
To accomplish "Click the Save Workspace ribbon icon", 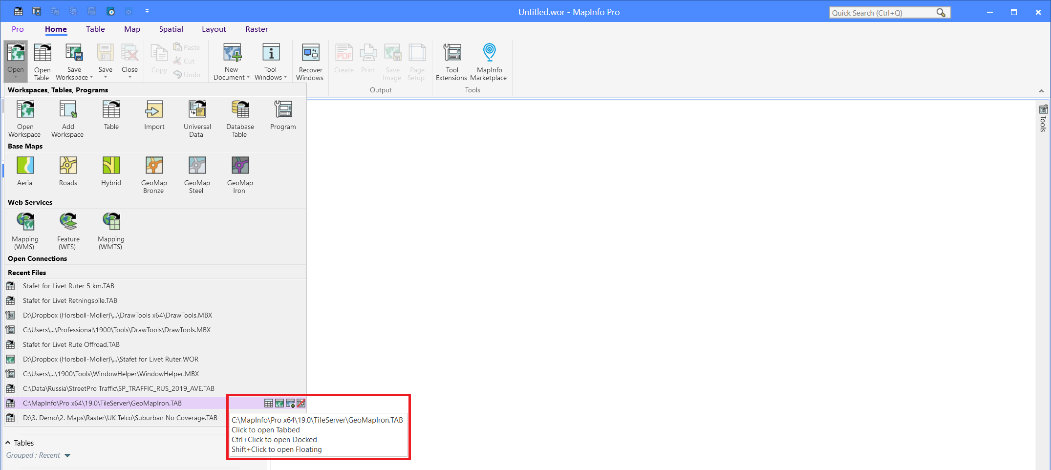I will click(74, 53).
